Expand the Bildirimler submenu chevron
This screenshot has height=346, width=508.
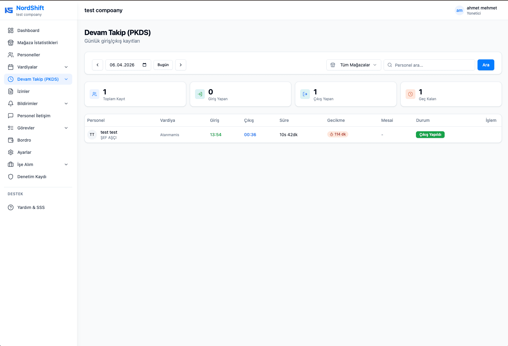click(x=66, y=104)
